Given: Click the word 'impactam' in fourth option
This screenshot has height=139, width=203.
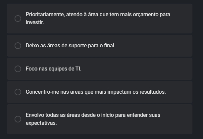Looking at the screenshot, I should coord(119,92).
